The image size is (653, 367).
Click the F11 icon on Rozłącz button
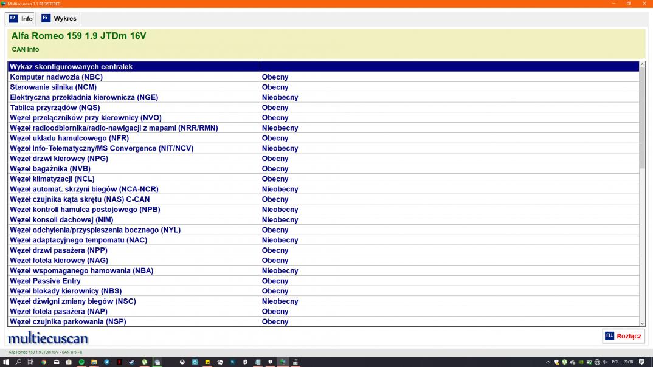click(609, 335)
